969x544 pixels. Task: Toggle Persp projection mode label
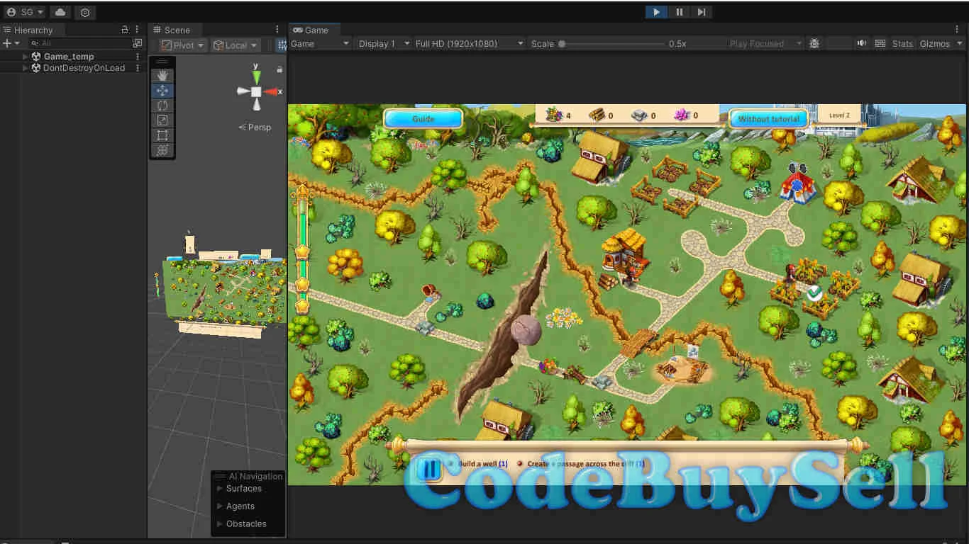255,127
